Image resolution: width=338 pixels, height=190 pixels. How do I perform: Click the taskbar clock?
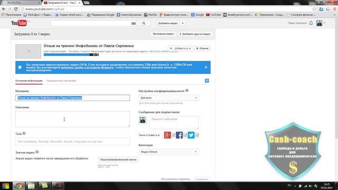pos(326,186)
